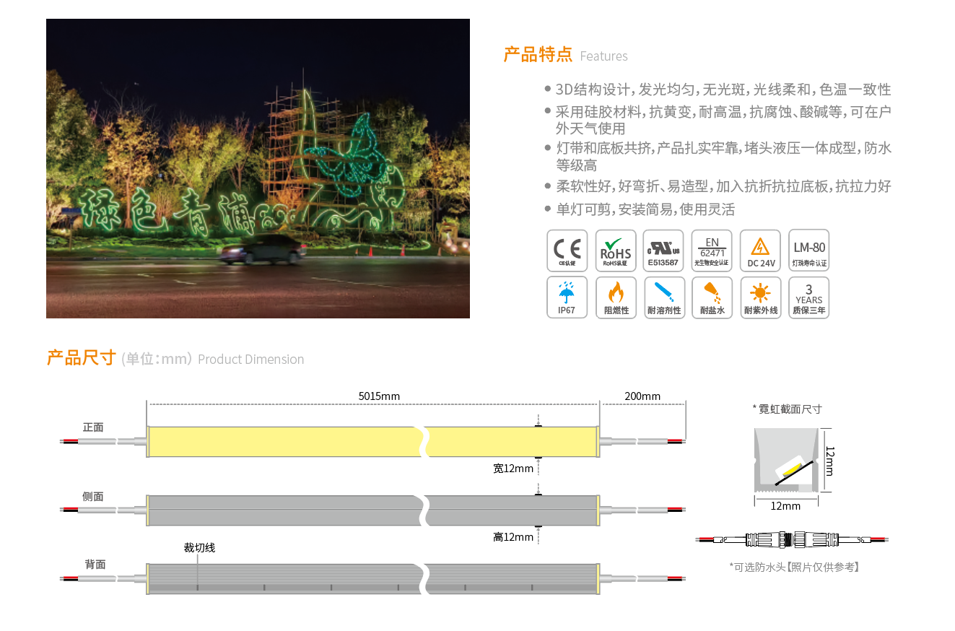Select the UV resistance 耐紫外线 icon

click(x=760, y=297)
